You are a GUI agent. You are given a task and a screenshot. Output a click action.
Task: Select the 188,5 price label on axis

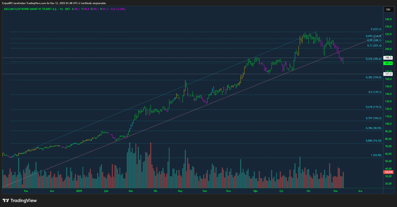388,58
